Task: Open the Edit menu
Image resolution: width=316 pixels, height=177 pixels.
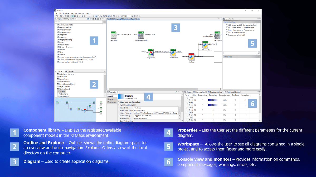Action: (x=60, y=13)
